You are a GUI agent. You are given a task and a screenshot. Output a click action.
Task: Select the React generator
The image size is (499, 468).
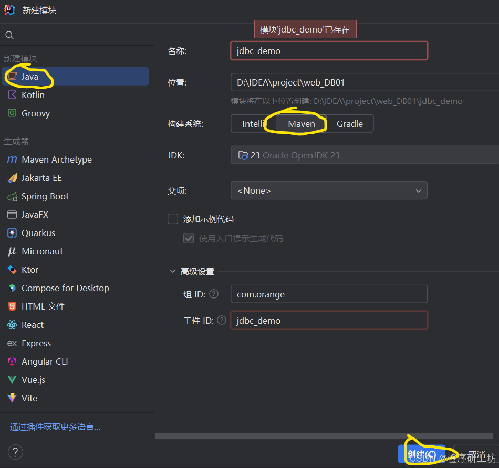[x=32, y=324]
